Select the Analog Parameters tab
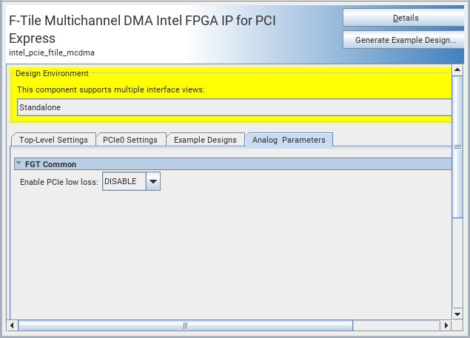This screenshot has height=338, width=470. 289,140
